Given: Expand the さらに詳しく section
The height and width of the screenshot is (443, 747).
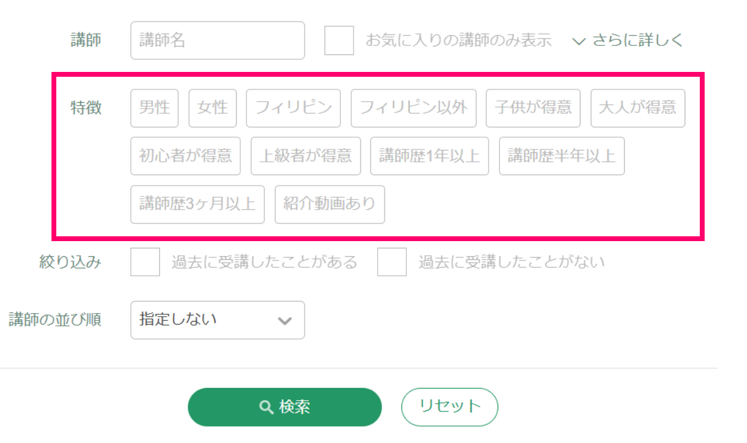Looking at the screenshot, I should click(x=628, y=40).
